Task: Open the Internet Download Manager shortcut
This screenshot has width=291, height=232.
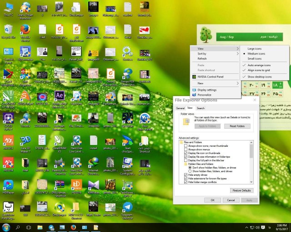Action: [94, 163]
